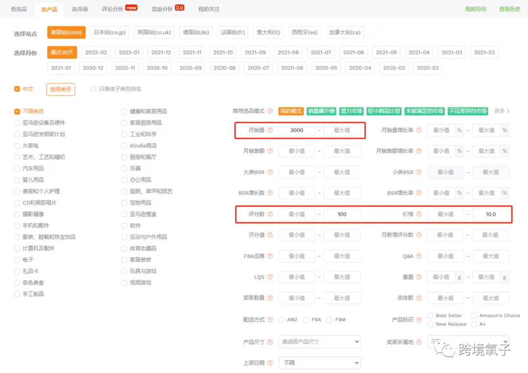Check the 家居厨房用品 category

124,123
